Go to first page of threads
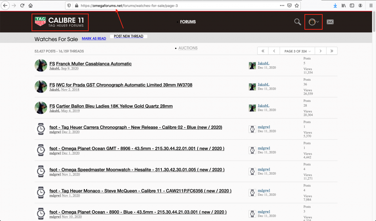Image resolution: width=376 pixels, height=221 pixels. [x=263, y=51]
